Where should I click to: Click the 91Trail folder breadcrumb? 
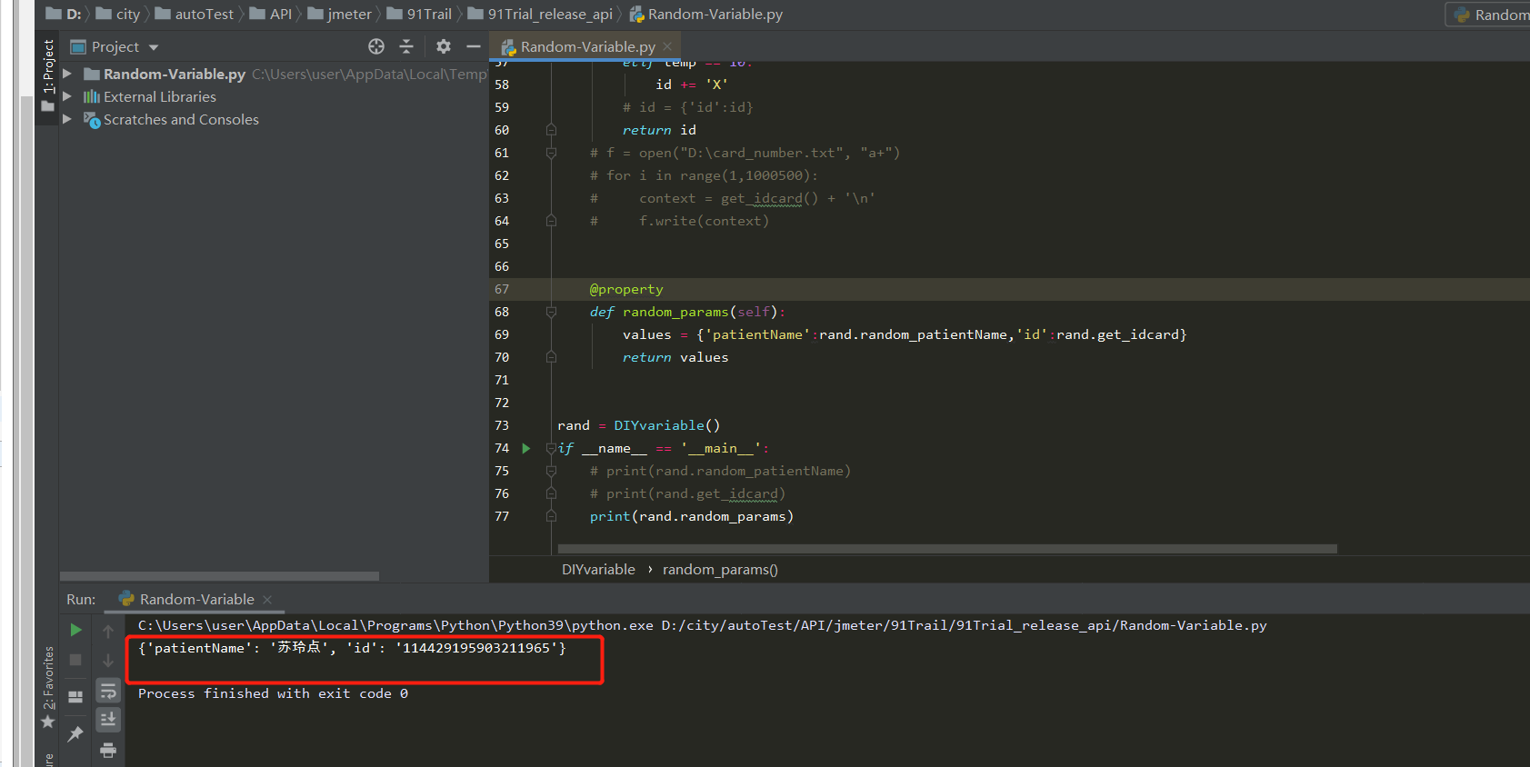(x=420, y=14)
